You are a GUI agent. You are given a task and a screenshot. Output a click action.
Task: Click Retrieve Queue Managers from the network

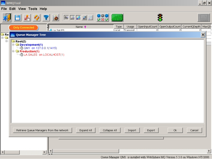42,130
